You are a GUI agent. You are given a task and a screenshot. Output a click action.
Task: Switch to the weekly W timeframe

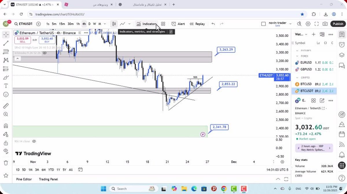click(x=95, y=24)
